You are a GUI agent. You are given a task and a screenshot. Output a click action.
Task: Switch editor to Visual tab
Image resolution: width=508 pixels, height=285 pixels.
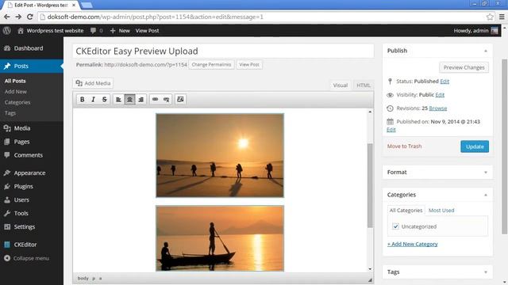[341, 85]
